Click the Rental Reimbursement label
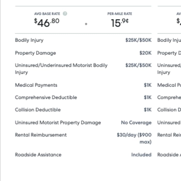This screenshot has width=181, height=181. (41, 135)
